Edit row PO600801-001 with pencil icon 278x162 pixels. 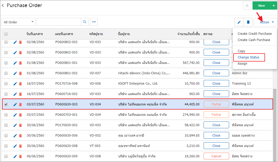(x=15, y=63)
